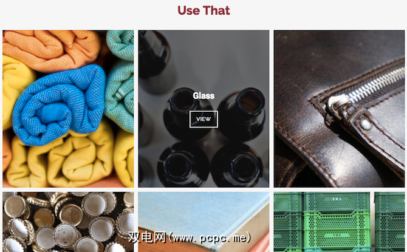The image size is (407, 252).
Task: Select the dark glass bottles thumbnail
Action: 203,109
